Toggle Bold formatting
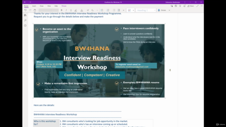 [x=61, y=10]
